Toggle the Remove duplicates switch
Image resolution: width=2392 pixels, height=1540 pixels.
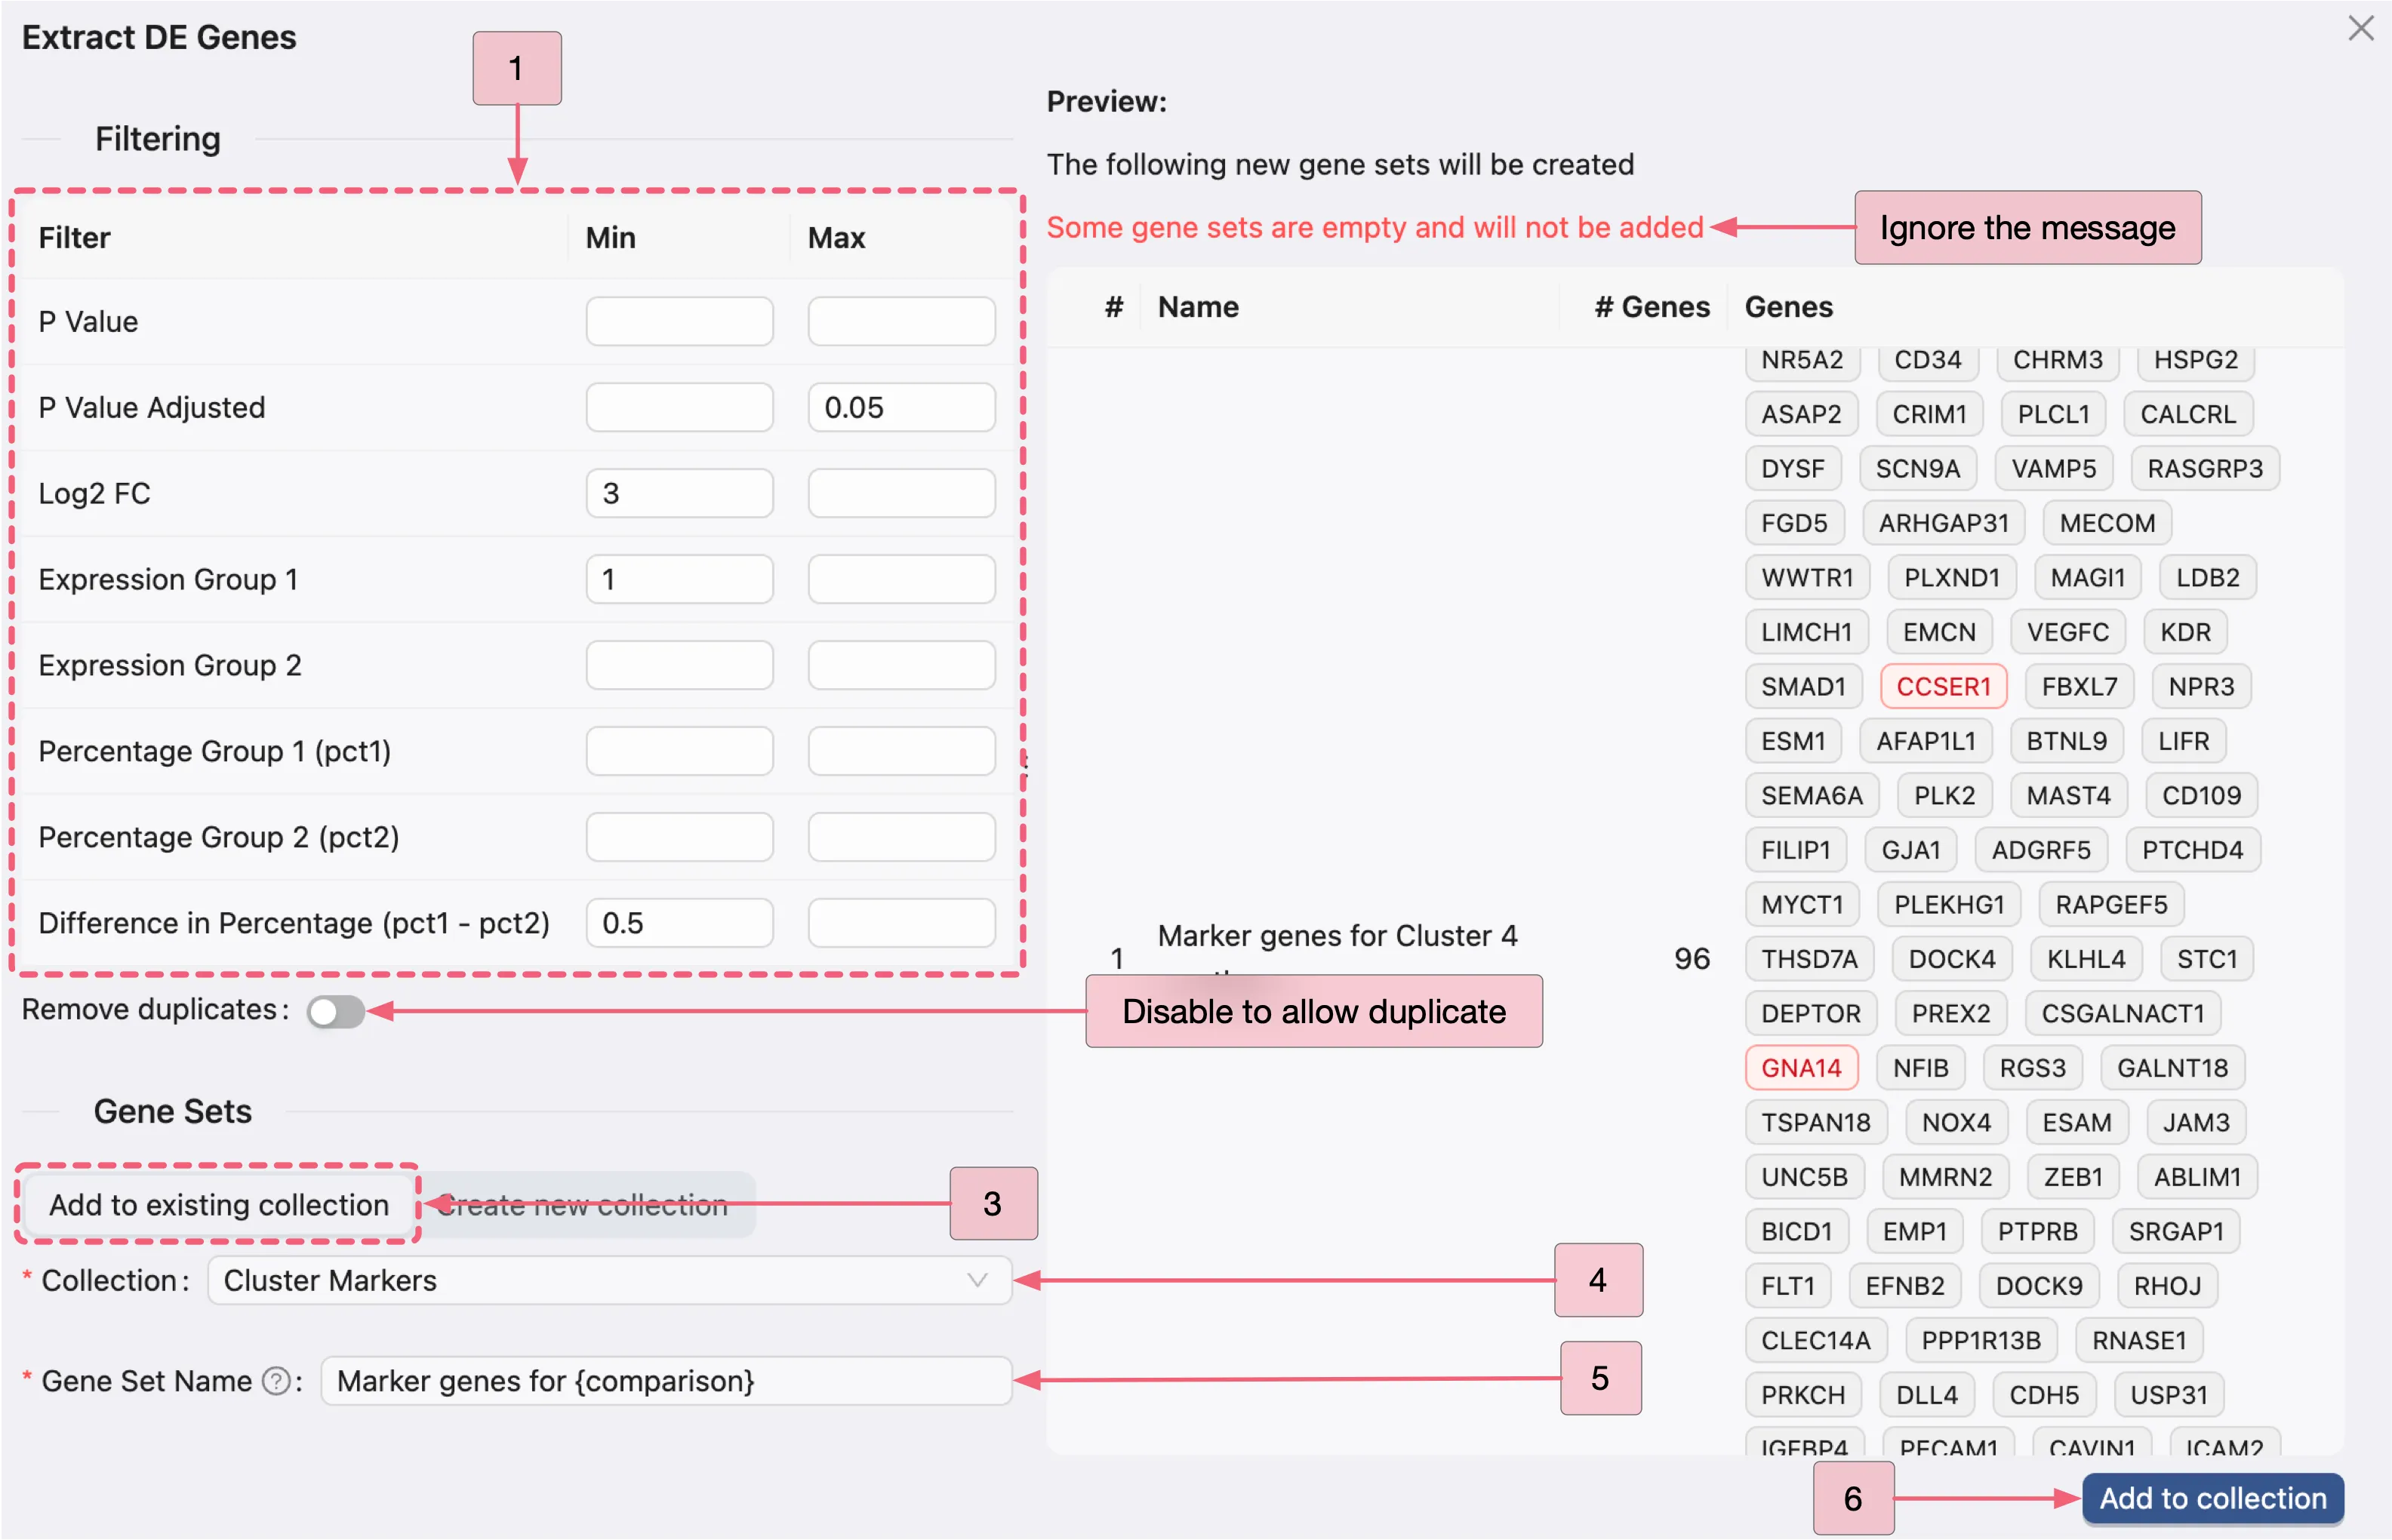pos(336,1012)
